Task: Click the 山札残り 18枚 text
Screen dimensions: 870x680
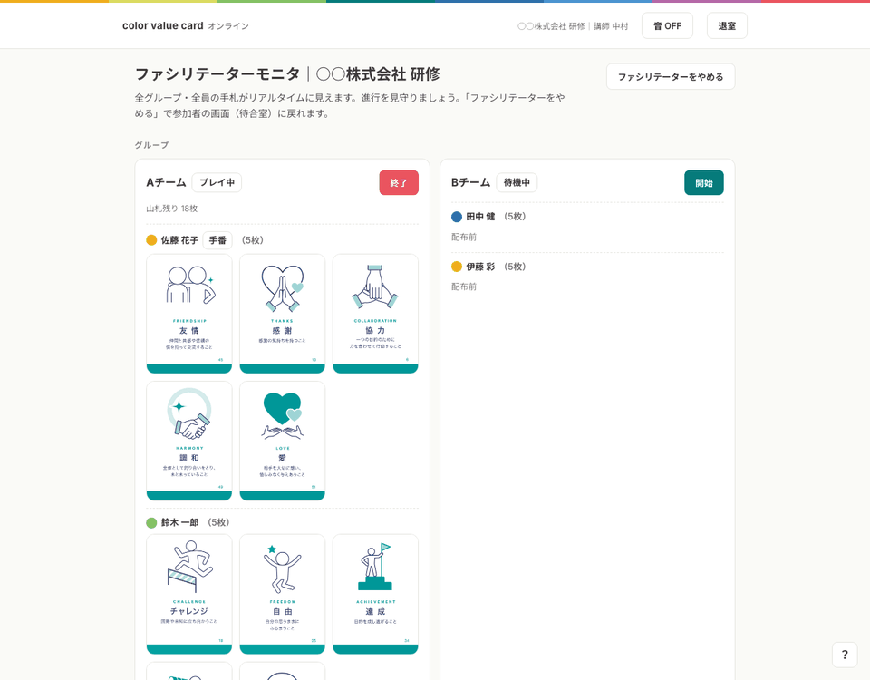Action: click(172, 209)
